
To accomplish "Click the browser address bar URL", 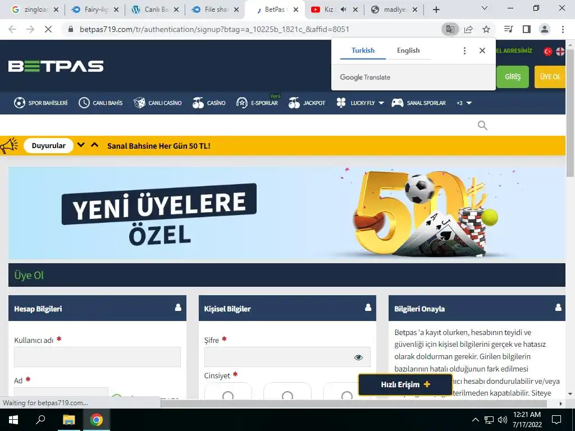I will point(215,29).
